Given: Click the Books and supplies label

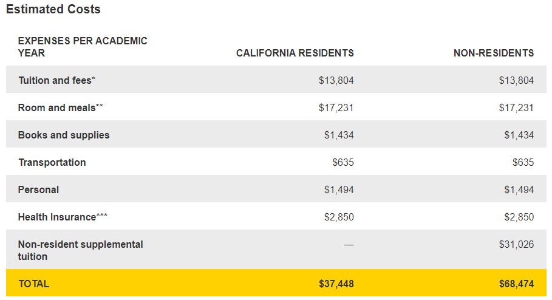Looking at the screenshot, I should [x=64, y=135].
